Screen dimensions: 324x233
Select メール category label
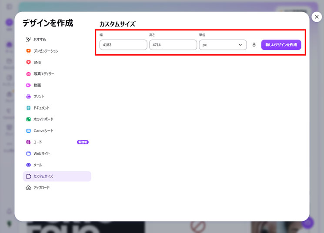pyautogui.click(x=38, y=165)
